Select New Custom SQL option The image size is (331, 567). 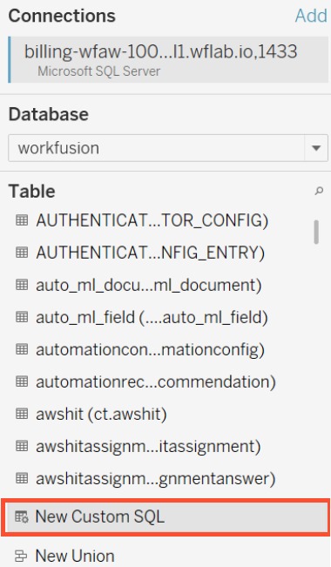click(x=165, y=516)
